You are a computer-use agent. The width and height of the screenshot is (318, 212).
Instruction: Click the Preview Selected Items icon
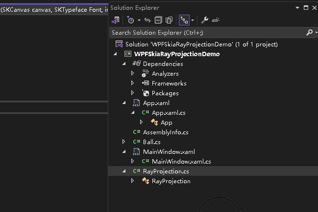coord(216,20)
